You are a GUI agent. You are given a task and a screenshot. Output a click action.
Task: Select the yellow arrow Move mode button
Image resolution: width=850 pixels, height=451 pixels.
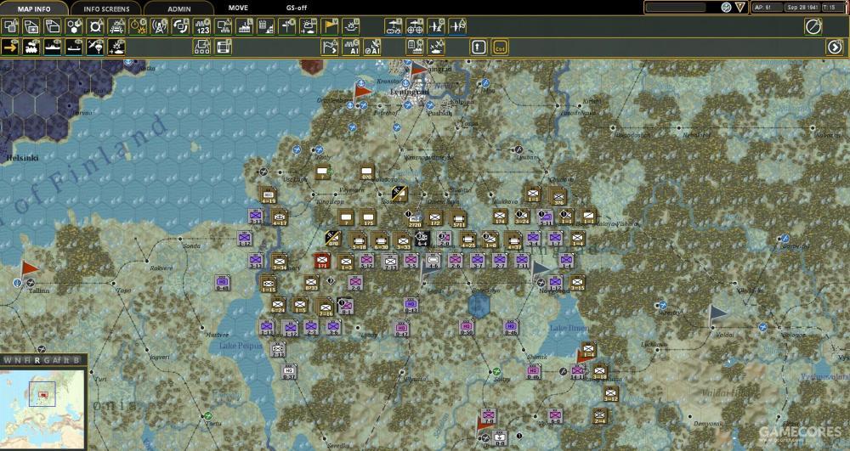(10, 47)
